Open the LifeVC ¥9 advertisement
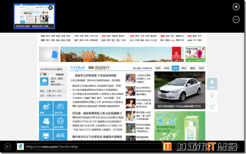 pos(195,54)
